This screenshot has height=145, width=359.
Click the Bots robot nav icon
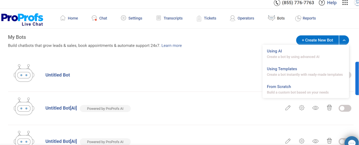click(x=271, y=18)
